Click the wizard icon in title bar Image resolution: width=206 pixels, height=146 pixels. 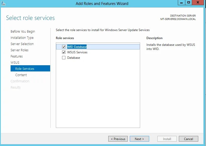3,3
